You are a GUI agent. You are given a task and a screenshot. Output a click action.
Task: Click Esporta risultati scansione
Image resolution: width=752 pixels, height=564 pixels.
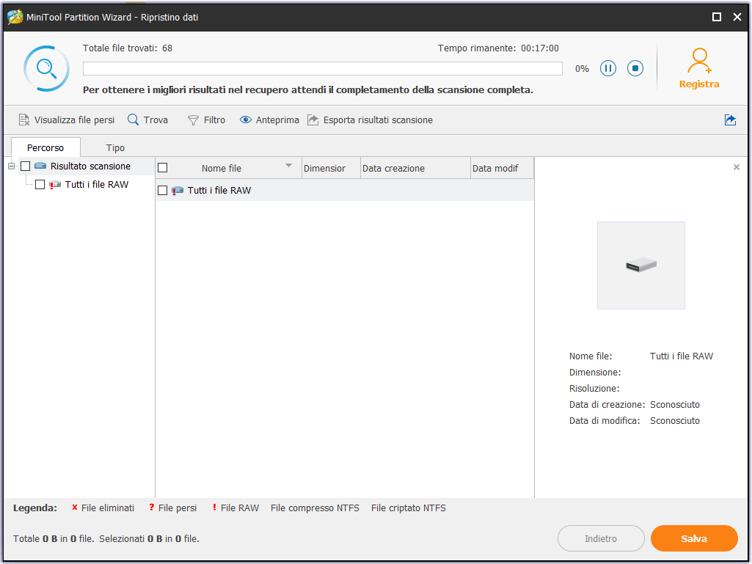click(x=370, y=120)
